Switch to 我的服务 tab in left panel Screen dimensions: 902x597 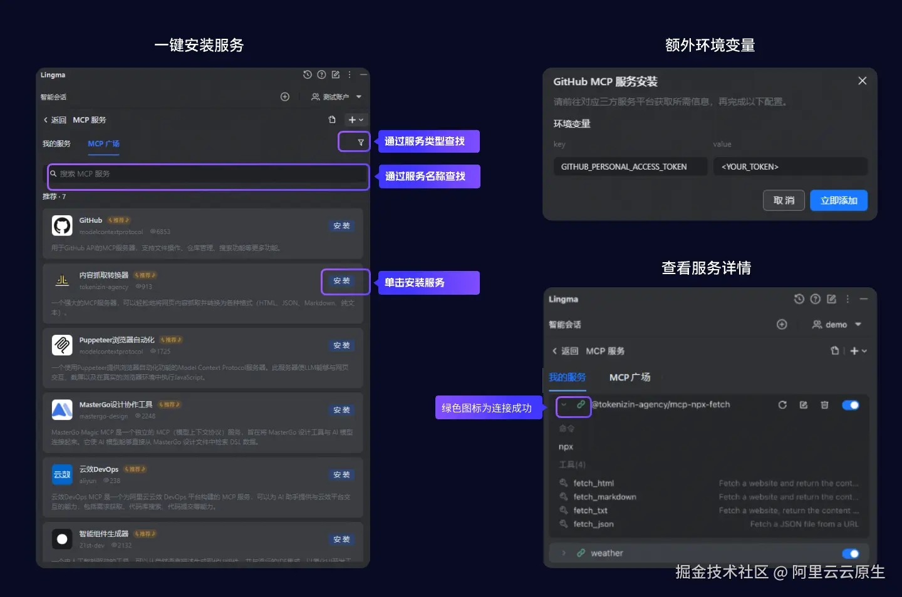tap(56, 144)
